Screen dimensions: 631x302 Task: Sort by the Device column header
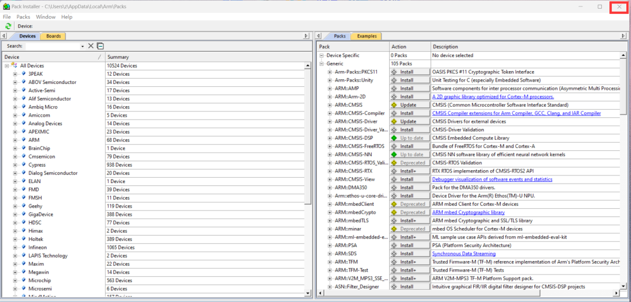(53, 57)
